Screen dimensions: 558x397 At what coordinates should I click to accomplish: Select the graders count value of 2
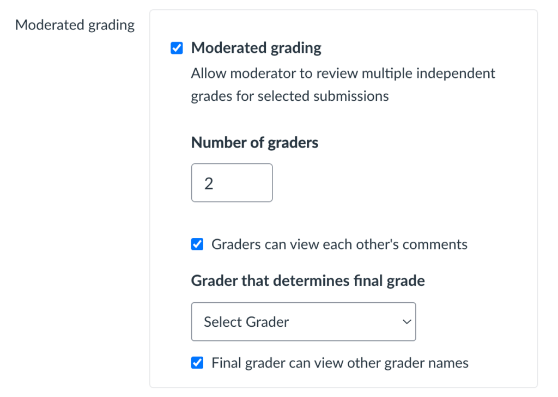pyautogui.click(x=208, y=182)
